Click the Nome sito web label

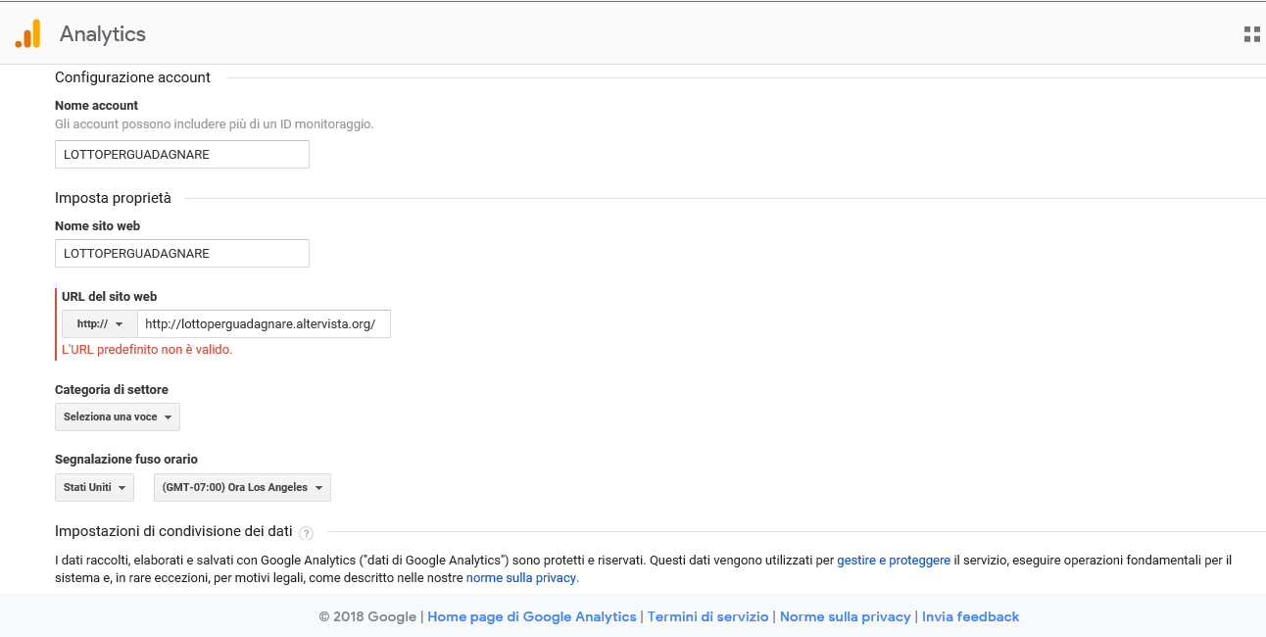point(97,226)
